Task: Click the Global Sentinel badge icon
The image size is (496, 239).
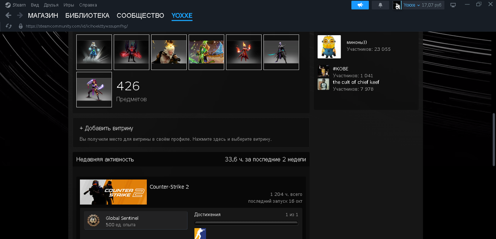Action: (x=93, y=220)
